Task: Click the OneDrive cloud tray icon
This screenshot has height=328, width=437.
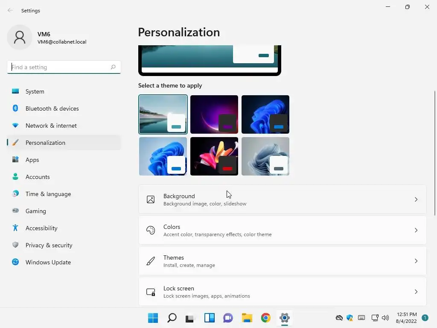Action: coord(339,318)
